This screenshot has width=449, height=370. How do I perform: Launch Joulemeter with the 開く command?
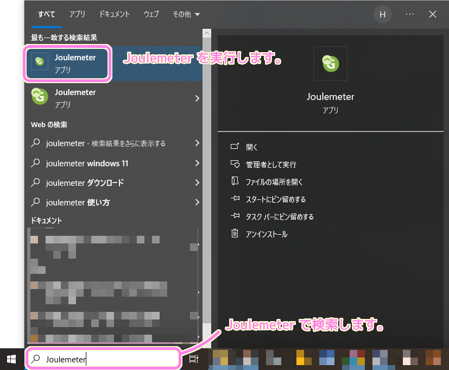pyautogui.click(x=251, y=147)
